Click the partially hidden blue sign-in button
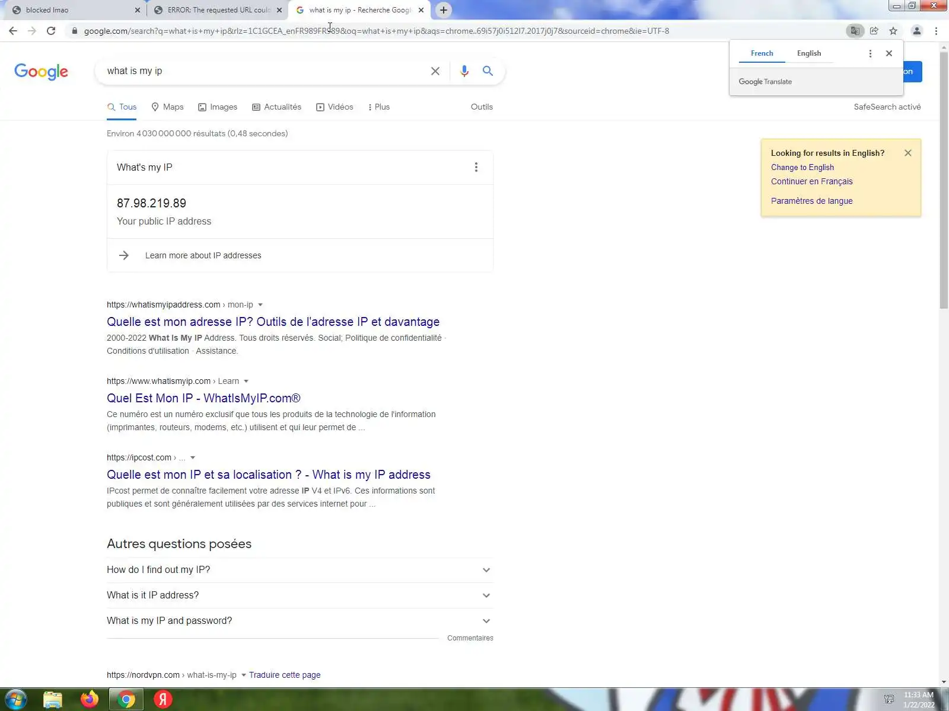Viewport: 949px width, 711px height. pos(912,72)
